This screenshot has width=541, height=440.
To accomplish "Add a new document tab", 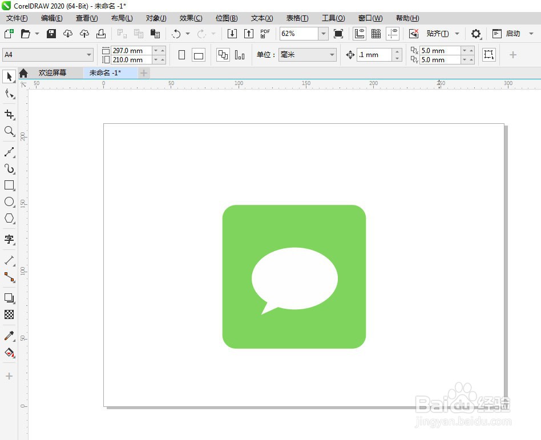I will [144, 73].
